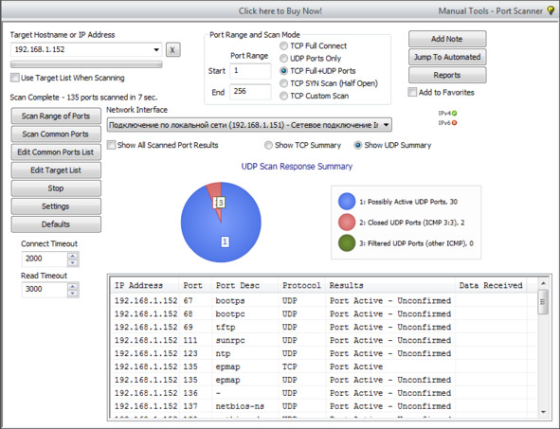Open the Click here to Buy Now link

tap(280, 11)
